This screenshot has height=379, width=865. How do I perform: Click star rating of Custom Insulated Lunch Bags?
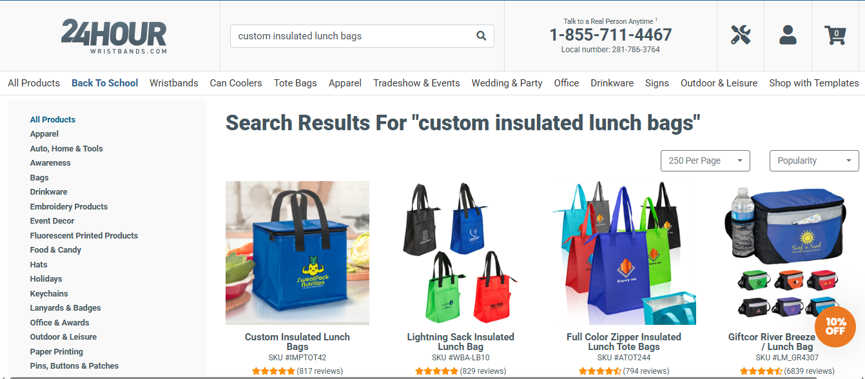[273, 371]
